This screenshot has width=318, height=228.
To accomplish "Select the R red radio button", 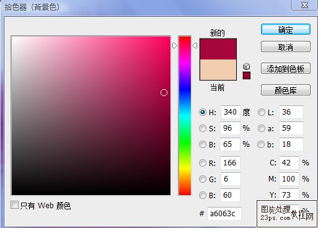I will click(x=203, y=163).
